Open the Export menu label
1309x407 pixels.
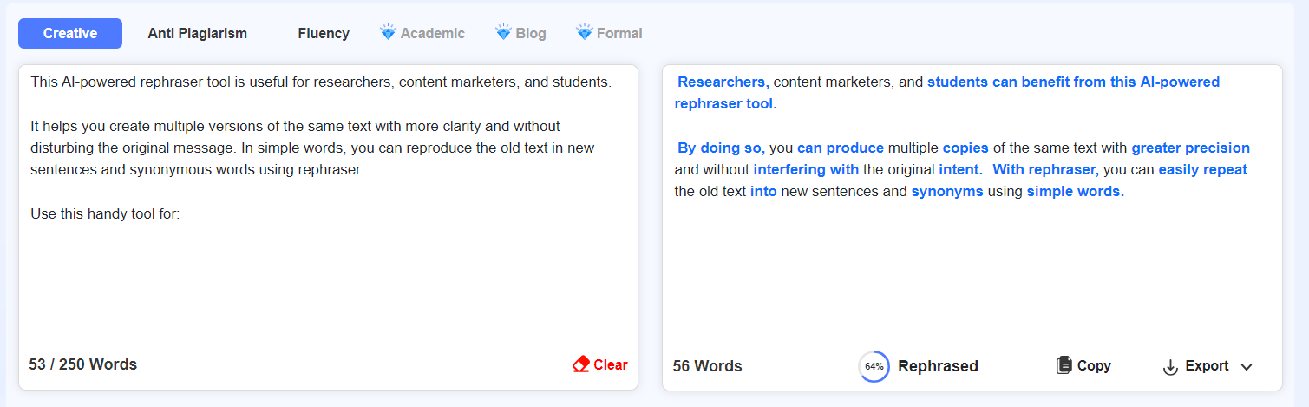point(1207,365)
